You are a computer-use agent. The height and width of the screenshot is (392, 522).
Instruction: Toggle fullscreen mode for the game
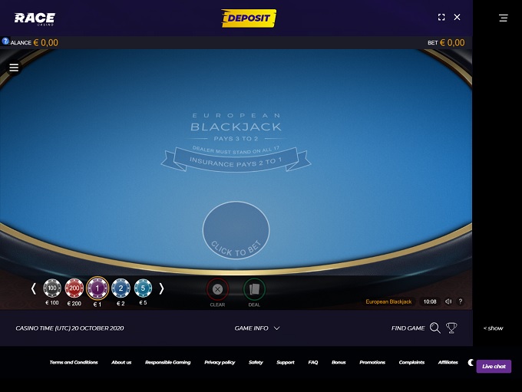tap(441, 18)
